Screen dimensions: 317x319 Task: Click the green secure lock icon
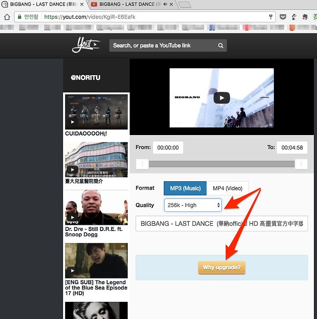click(19, 17)
